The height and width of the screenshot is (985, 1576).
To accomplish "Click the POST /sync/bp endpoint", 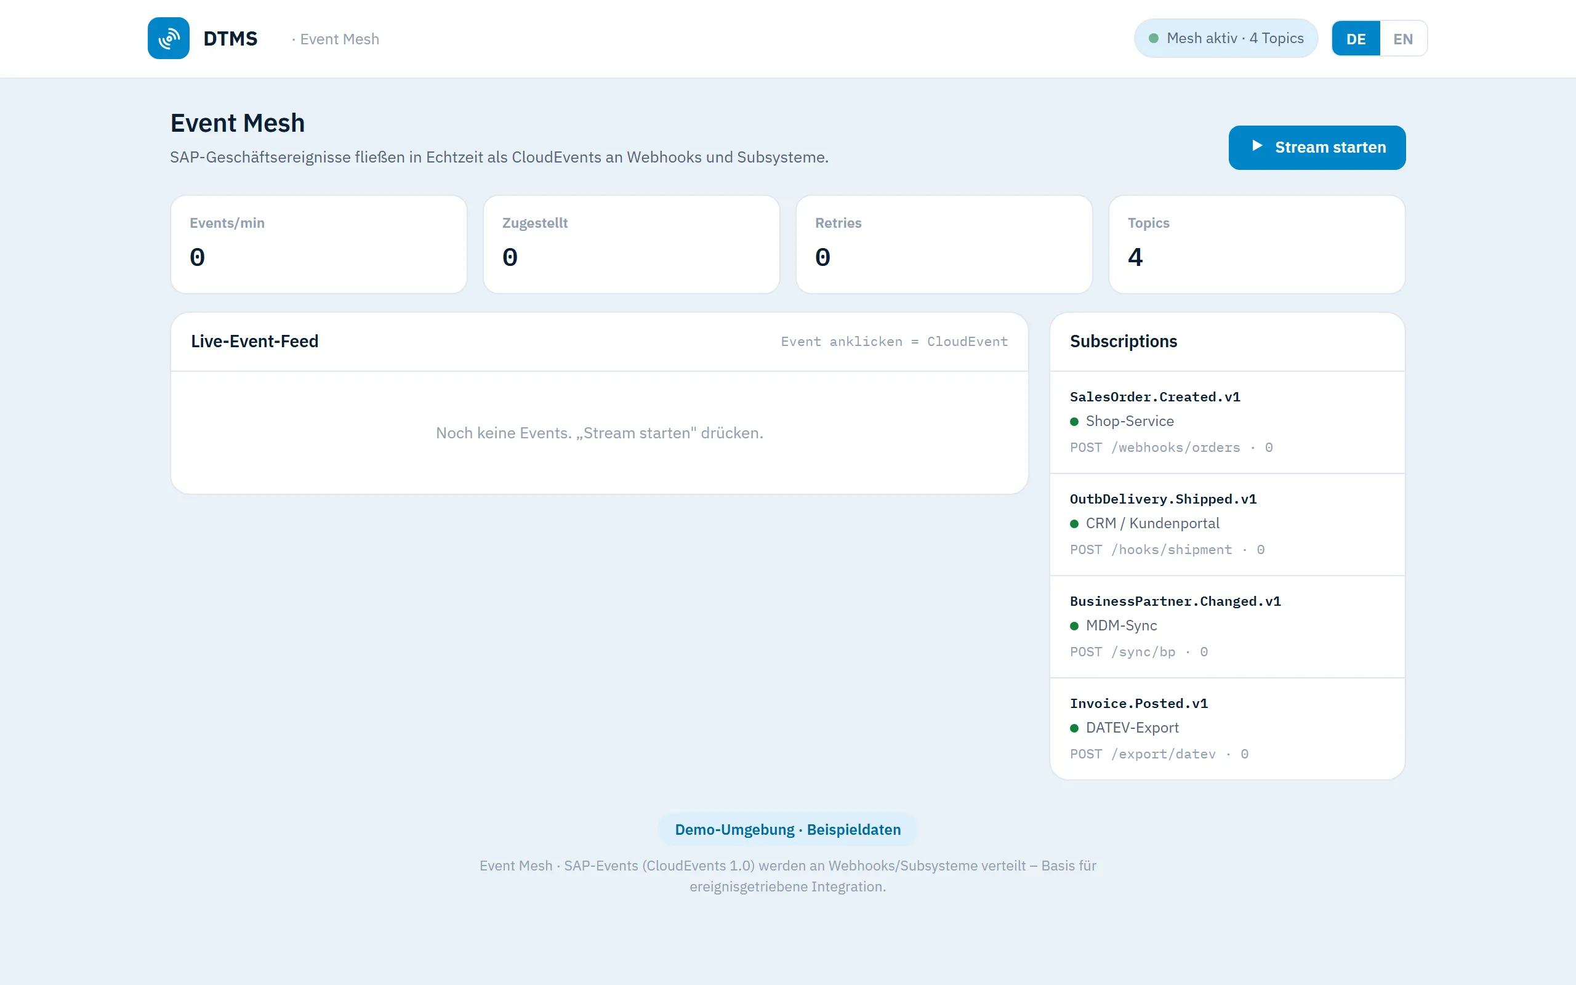I will click(1123, 652).
